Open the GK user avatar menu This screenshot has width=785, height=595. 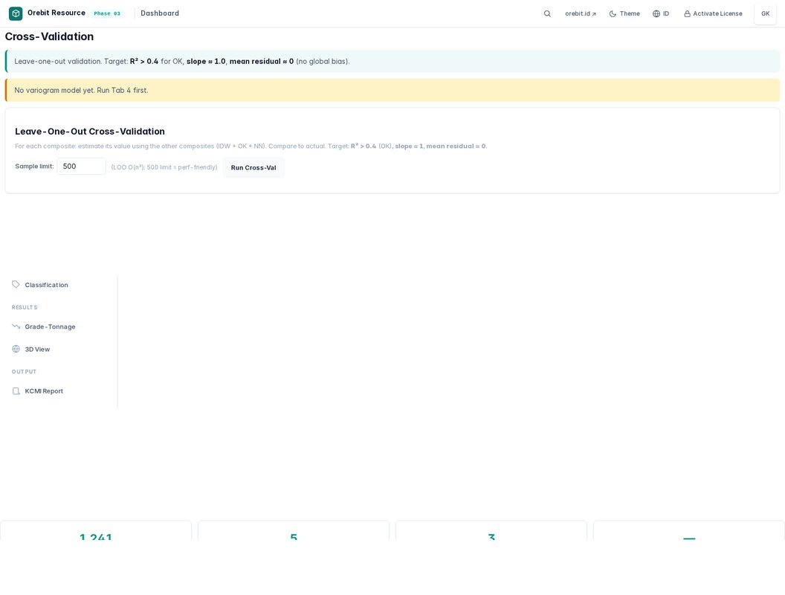[x=765, y=13]
